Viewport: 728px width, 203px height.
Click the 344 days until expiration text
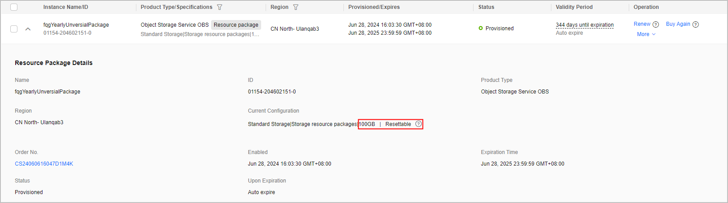point(584,25)
